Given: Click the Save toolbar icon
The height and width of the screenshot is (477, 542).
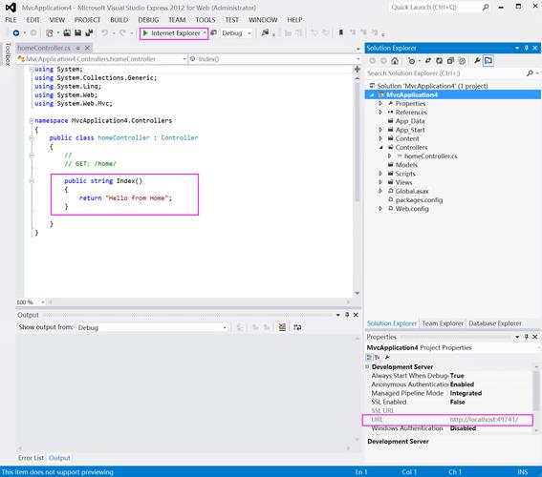Looking at the screenshot, I should [78, 33].
